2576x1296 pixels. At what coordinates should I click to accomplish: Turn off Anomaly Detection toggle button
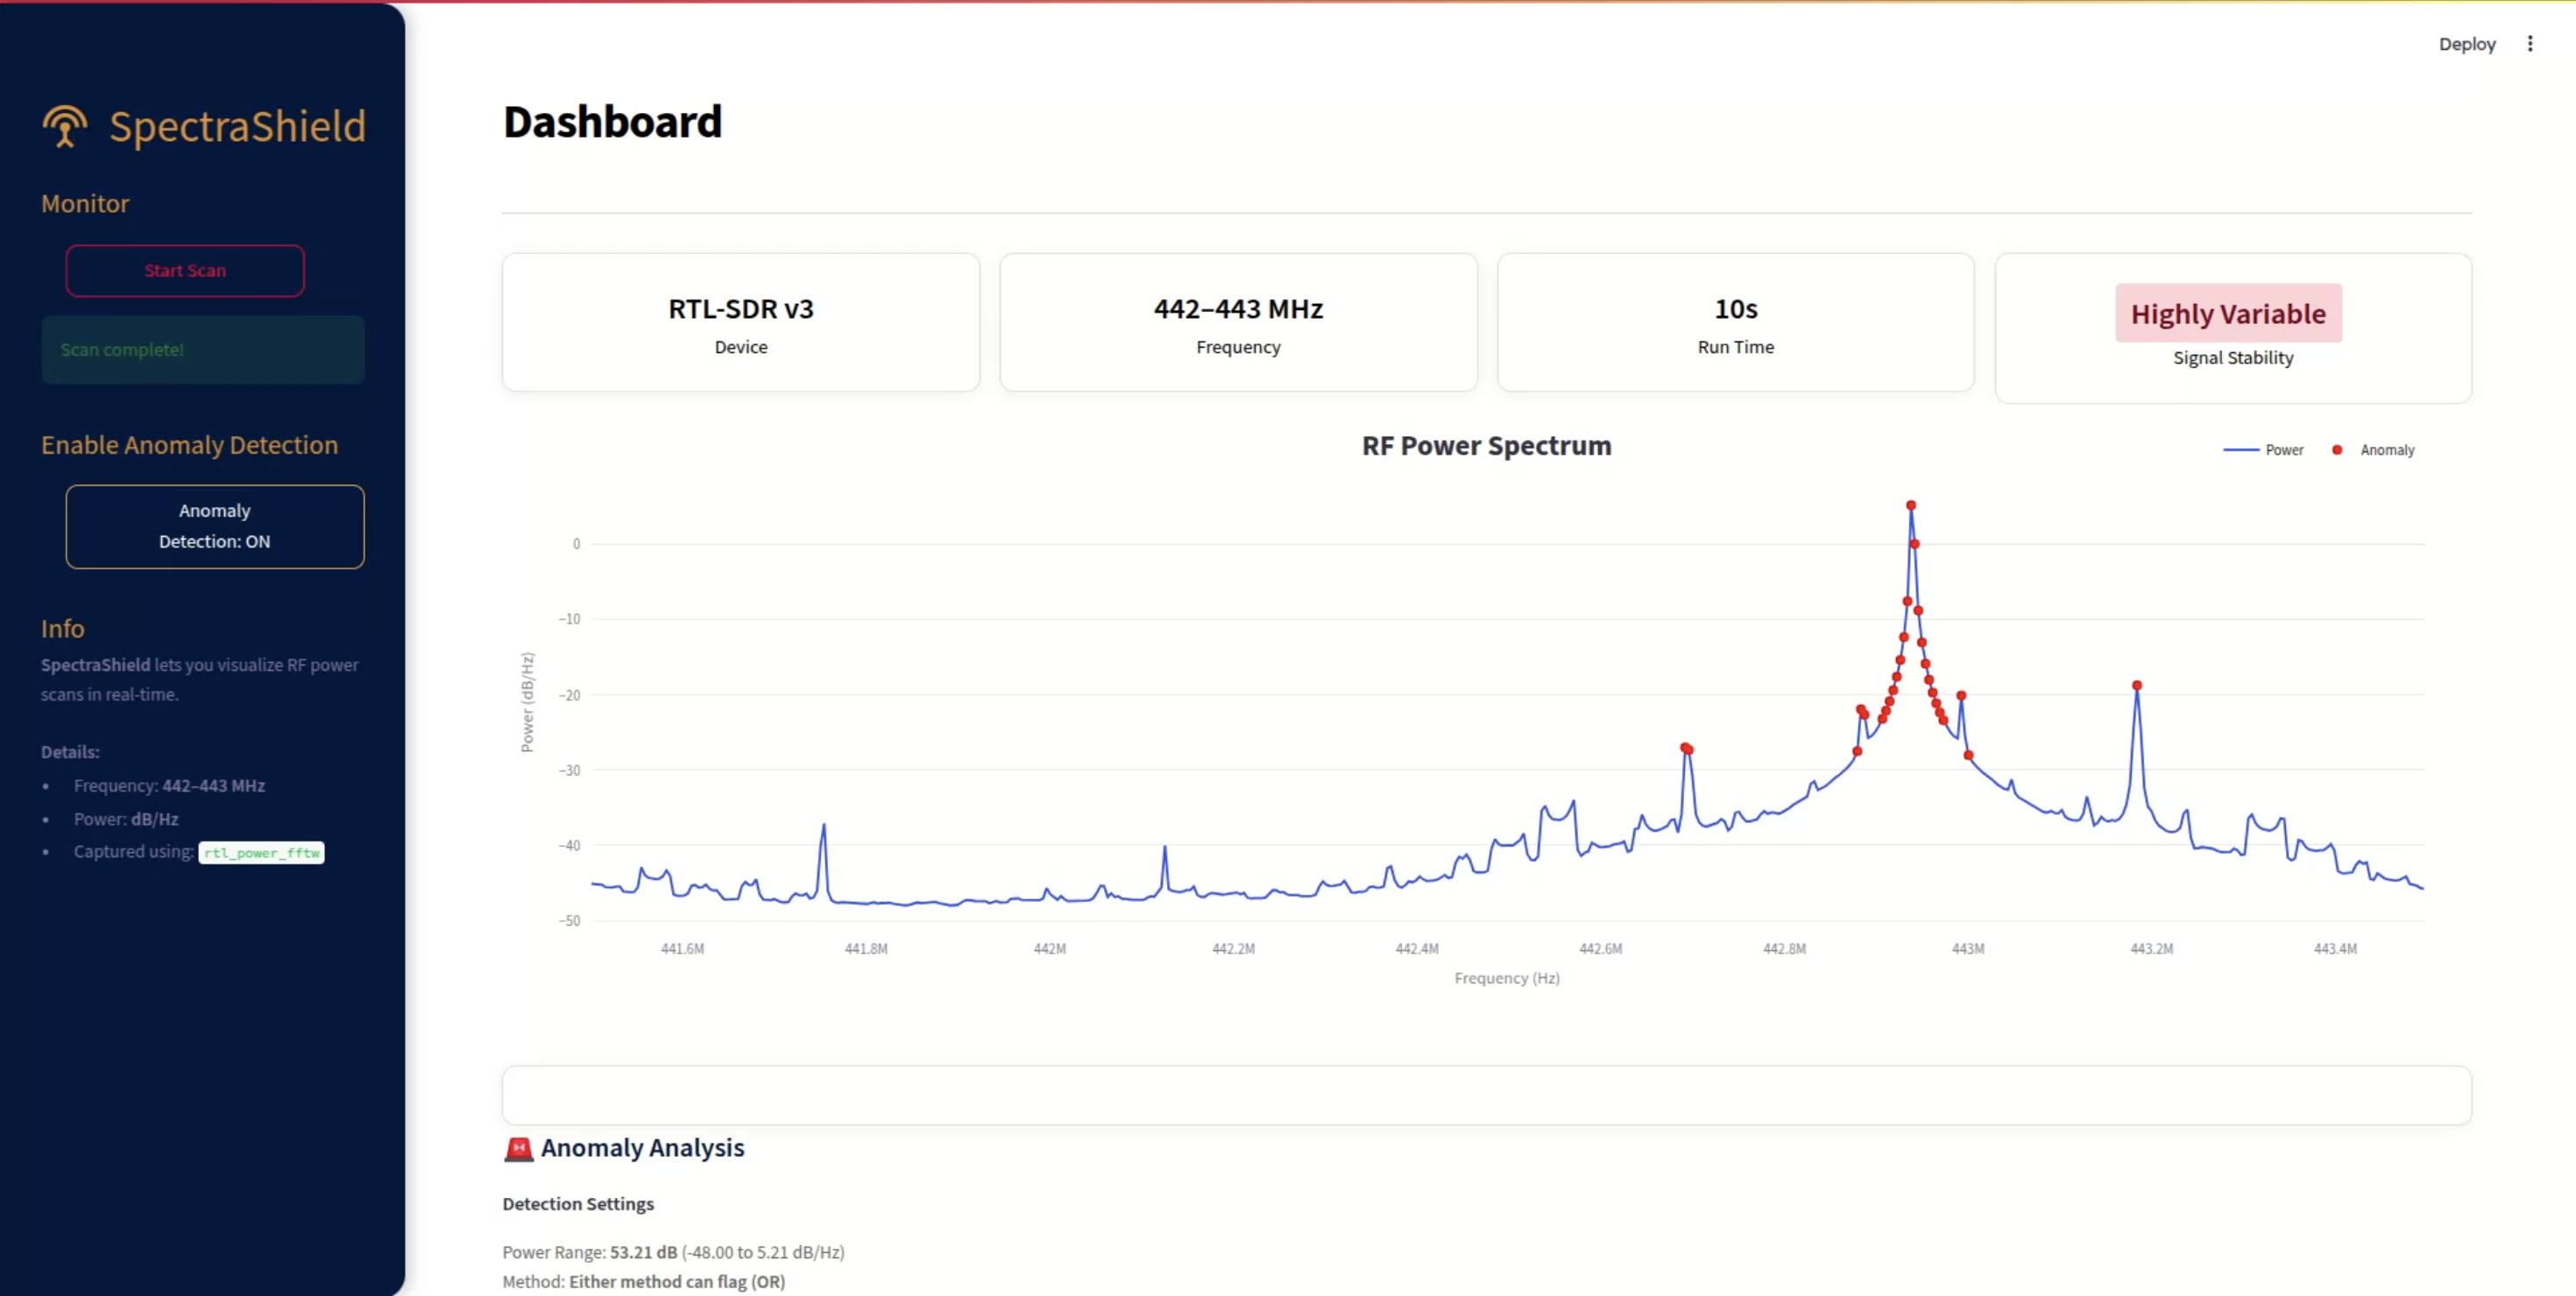[215, 526]
